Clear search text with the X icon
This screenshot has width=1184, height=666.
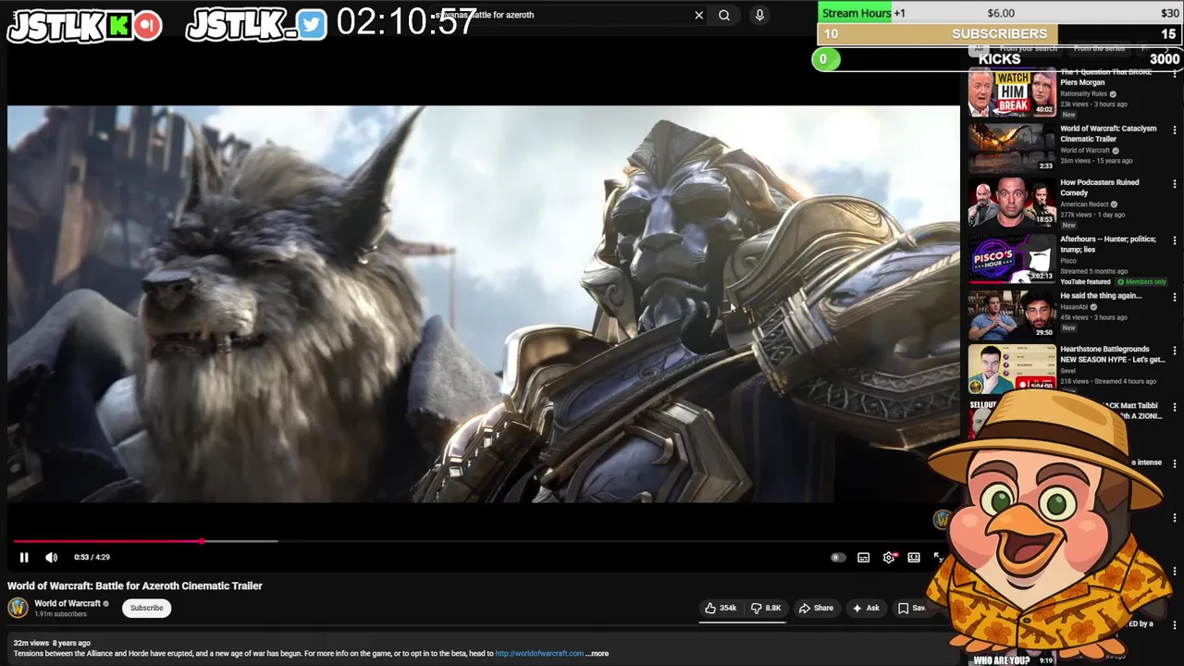[699, 15]
